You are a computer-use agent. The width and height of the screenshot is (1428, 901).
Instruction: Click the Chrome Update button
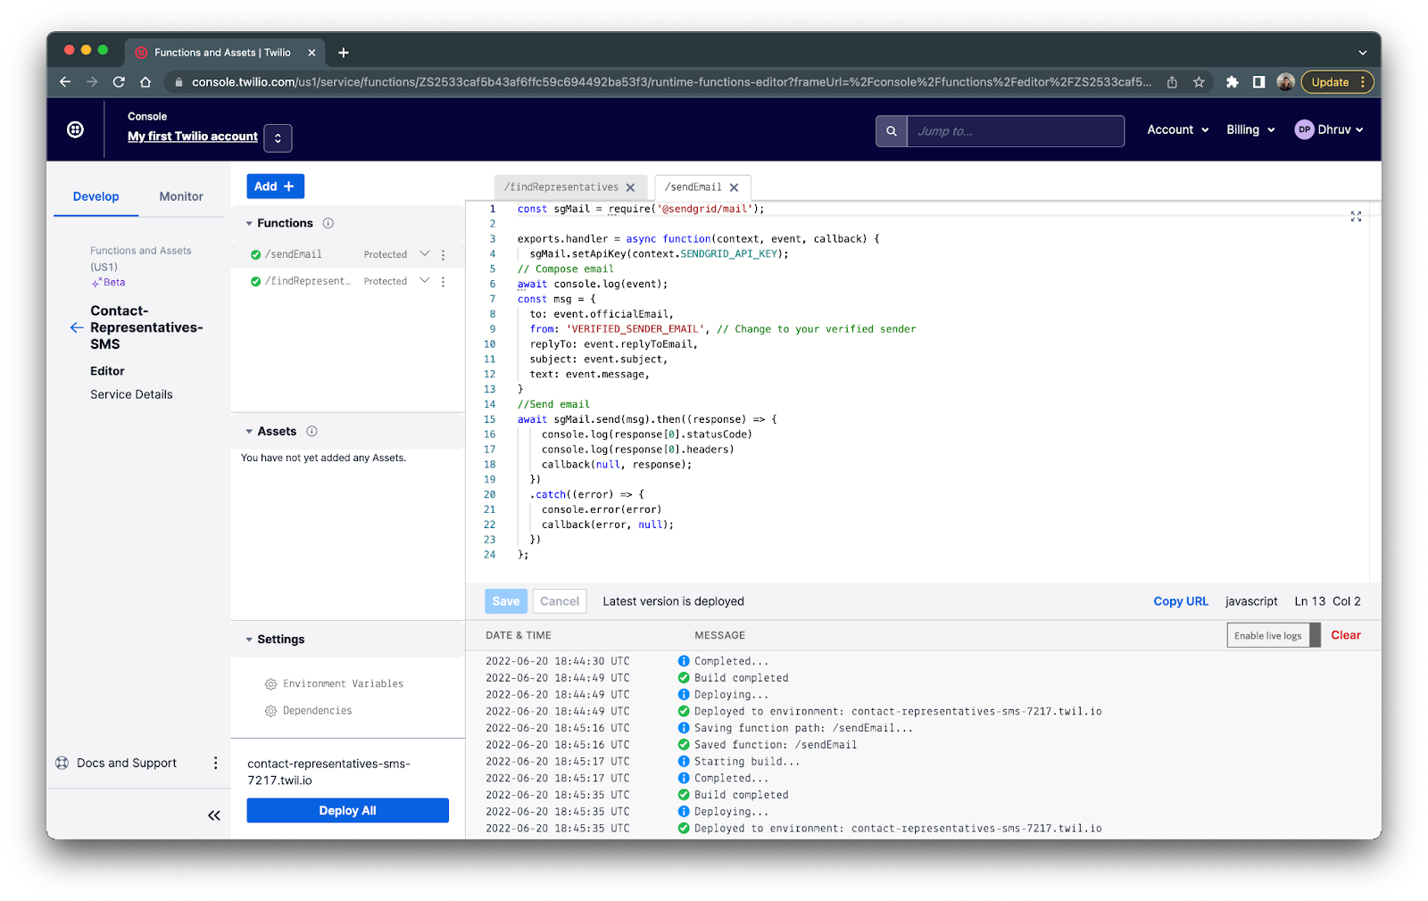click(x=1337, y=82)
